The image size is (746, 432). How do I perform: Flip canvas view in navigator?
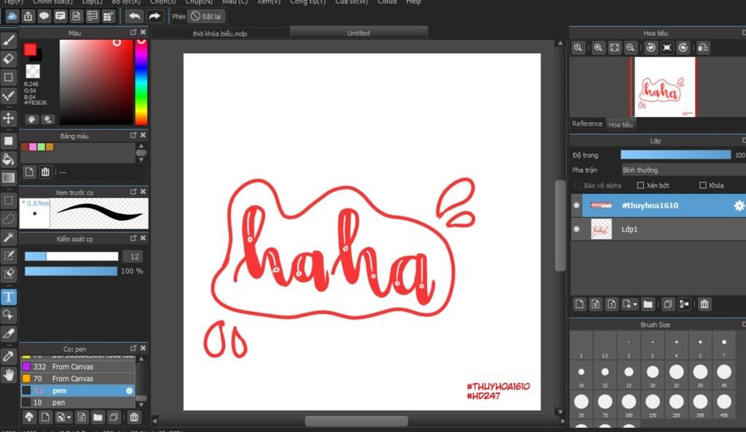click(703, 47)
